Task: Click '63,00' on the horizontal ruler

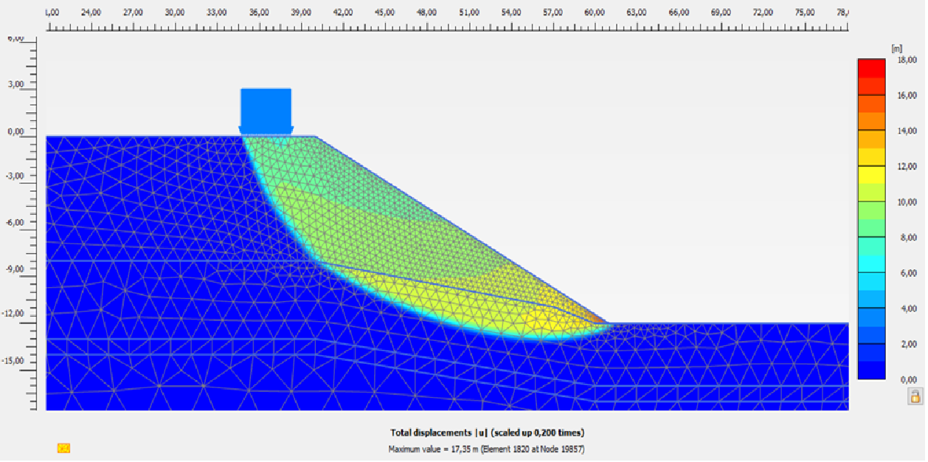Action: tap(637, 13)
